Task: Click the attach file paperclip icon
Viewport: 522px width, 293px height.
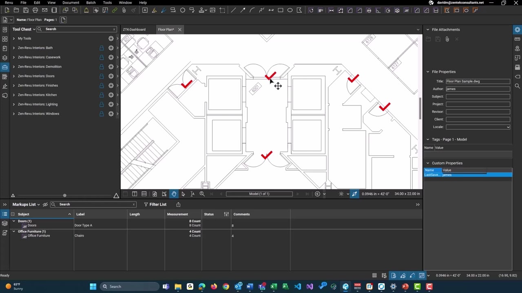Action: pyautogui.click(x=447, y=39)
